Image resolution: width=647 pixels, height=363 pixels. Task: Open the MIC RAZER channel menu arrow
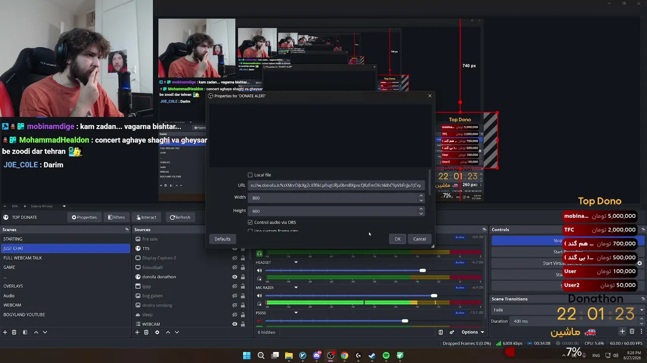[x=296, y=287]
